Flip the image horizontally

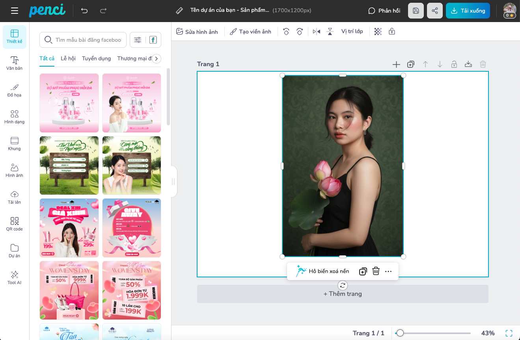pos(316,32)
